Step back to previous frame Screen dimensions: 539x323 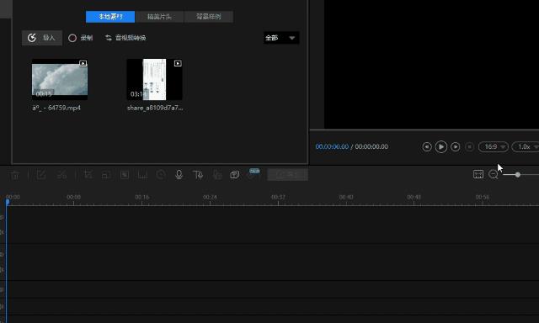pos(427,147)
